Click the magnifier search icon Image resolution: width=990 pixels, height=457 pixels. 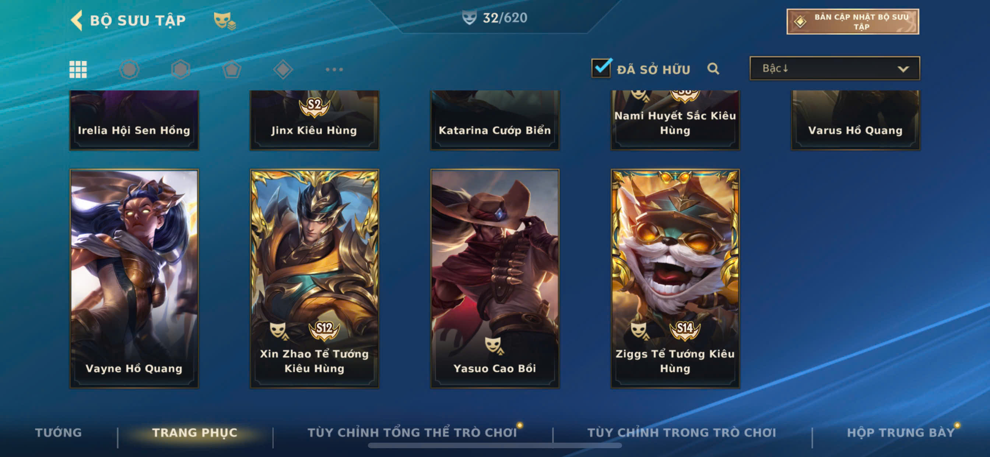pyautogui.click(x=713, y=69)
